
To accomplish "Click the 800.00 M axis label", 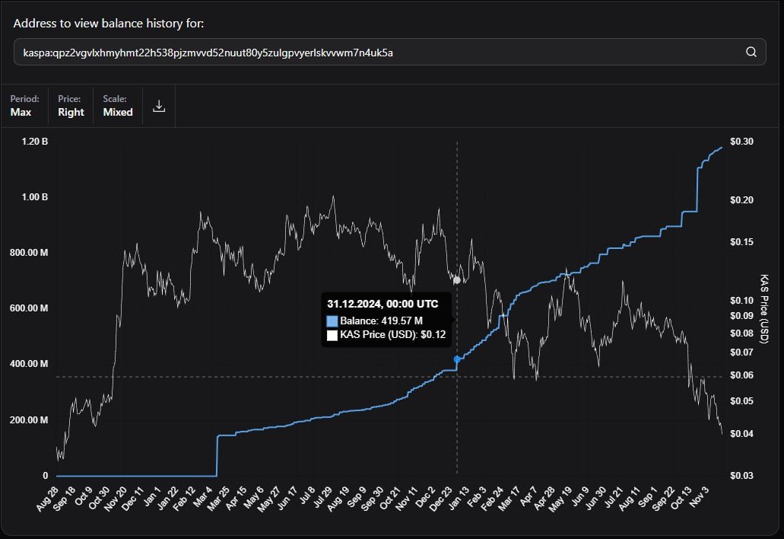I will 29,253.
